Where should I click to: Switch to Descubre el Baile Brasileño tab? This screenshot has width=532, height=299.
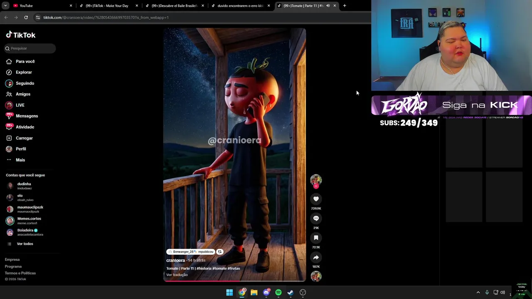(x=174, y=6)
